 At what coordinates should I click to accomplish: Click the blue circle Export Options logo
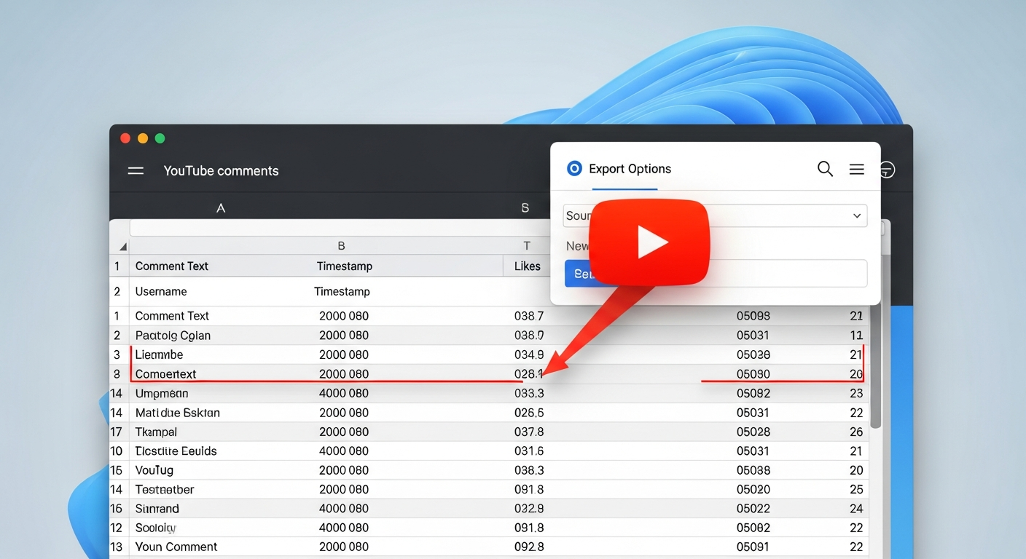coord(574,169)
